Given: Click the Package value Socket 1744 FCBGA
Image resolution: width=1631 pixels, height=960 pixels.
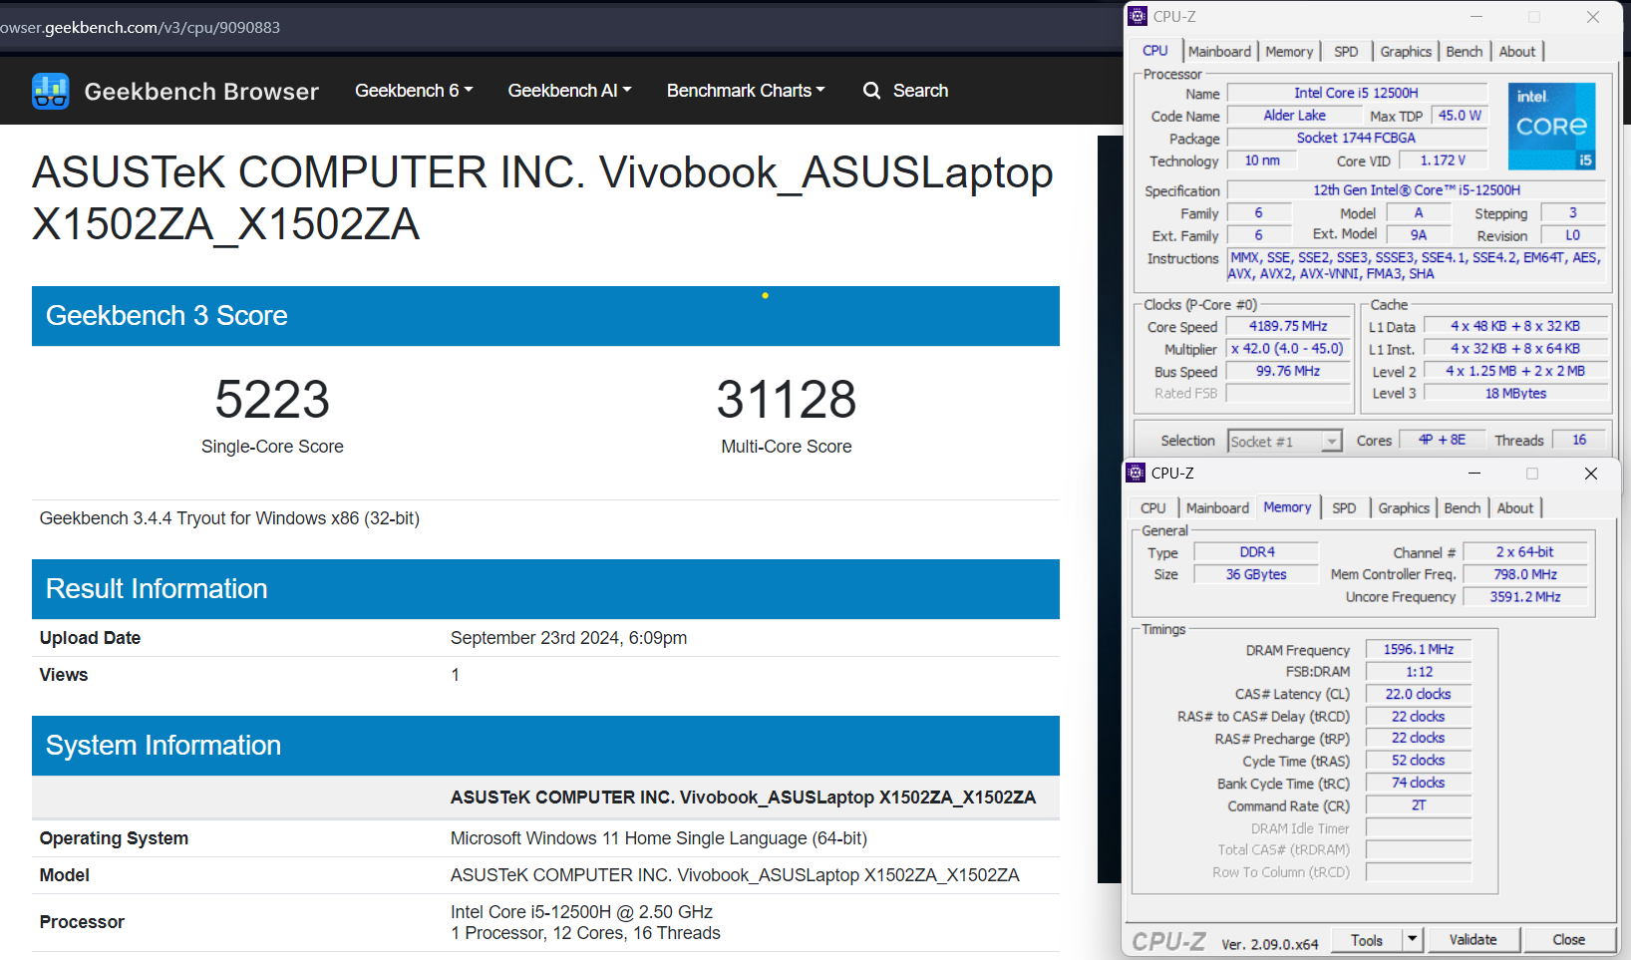Looking at the screenshot, I should [1356, 139].
